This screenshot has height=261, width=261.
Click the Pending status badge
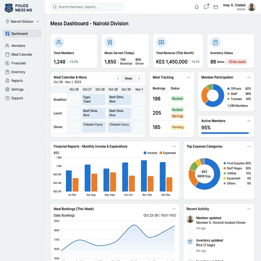coord(178,127)
